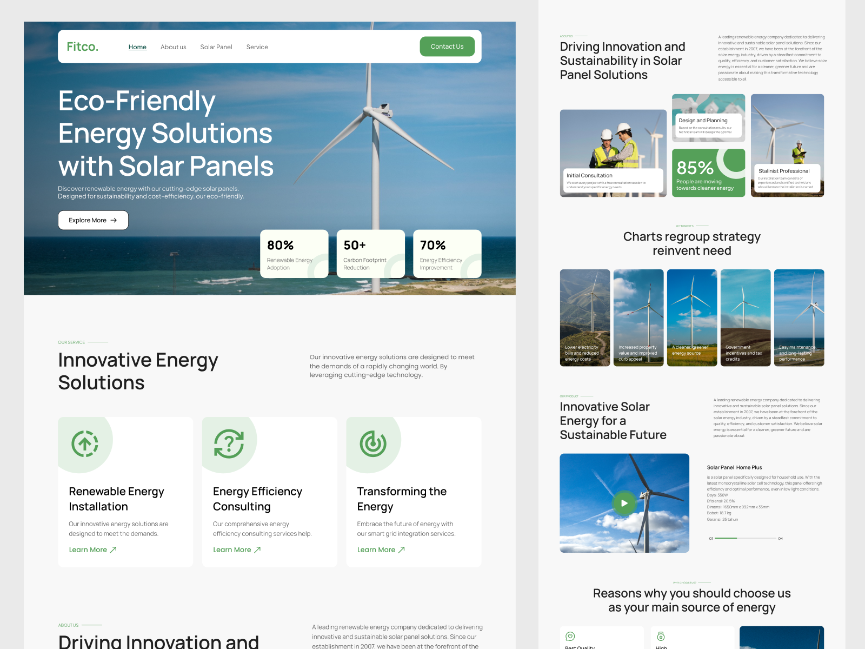Click the Contact Us button
This screenshot has width=865, height=649.
click(447, 47)
